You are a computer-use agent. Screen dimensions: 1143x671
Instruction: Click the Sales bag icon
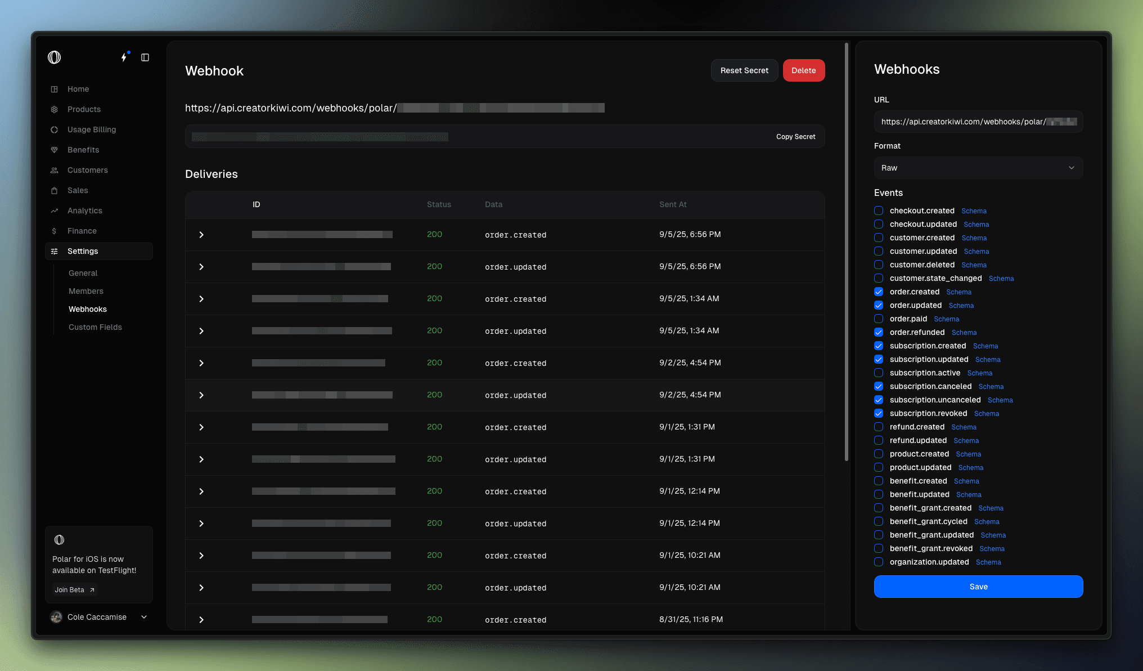[54, 190]
